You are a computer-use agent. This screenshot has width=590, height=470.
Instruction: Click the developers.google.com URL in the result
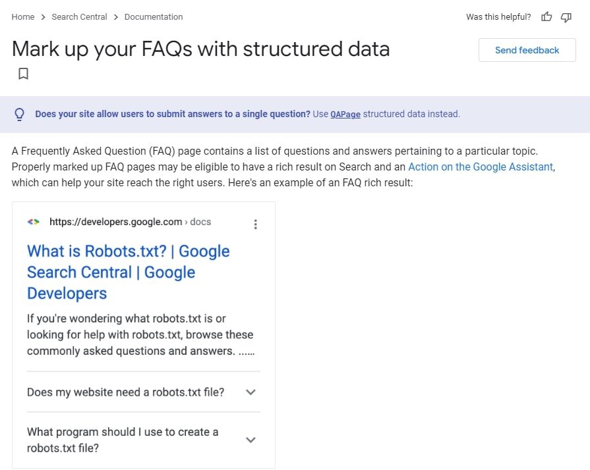click(115, 222)
